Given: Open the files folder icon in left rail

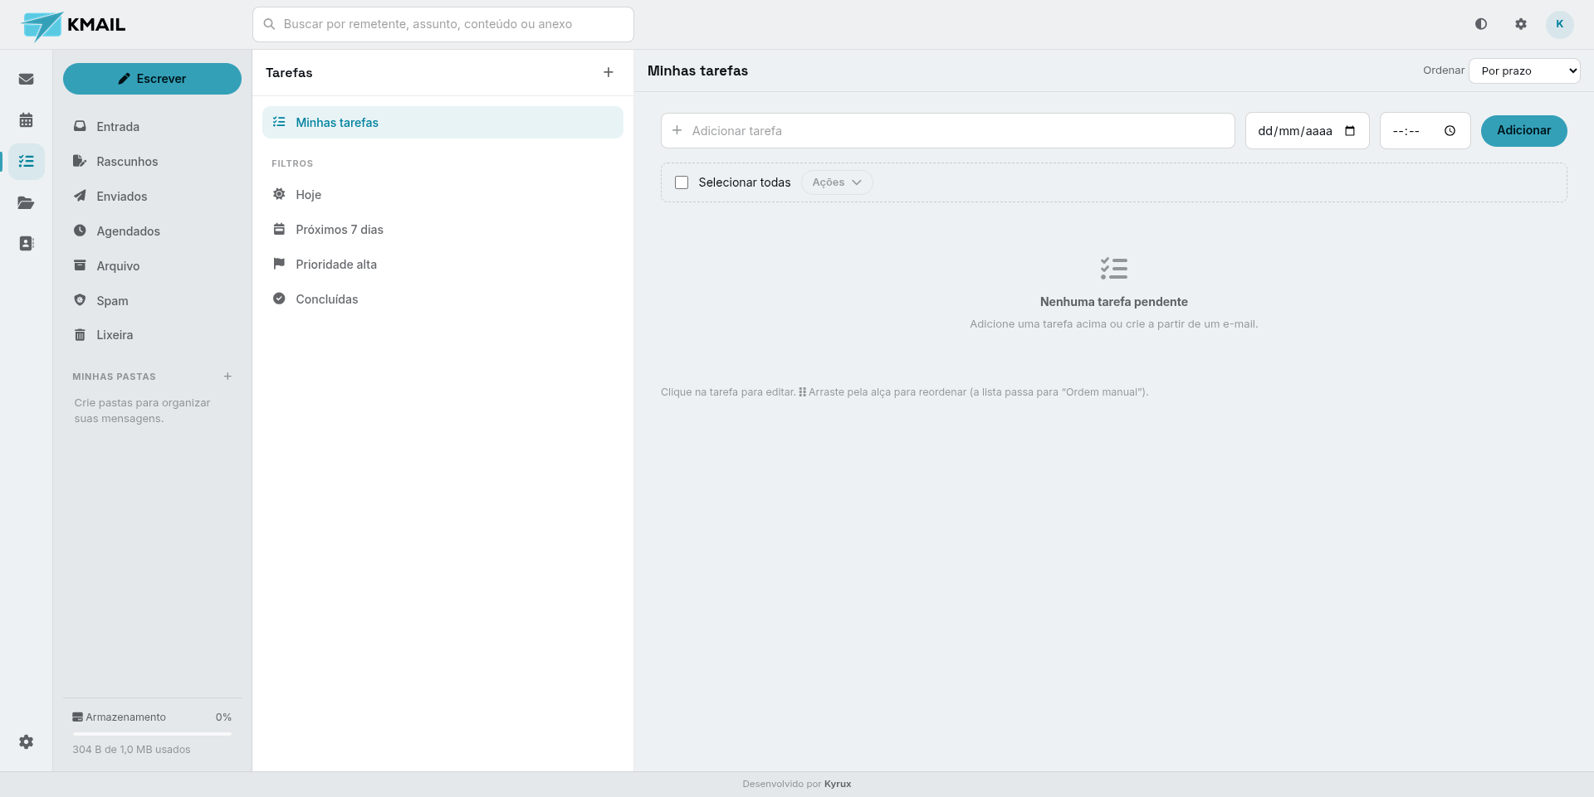Looking at the screenshot, I should 27,203.
